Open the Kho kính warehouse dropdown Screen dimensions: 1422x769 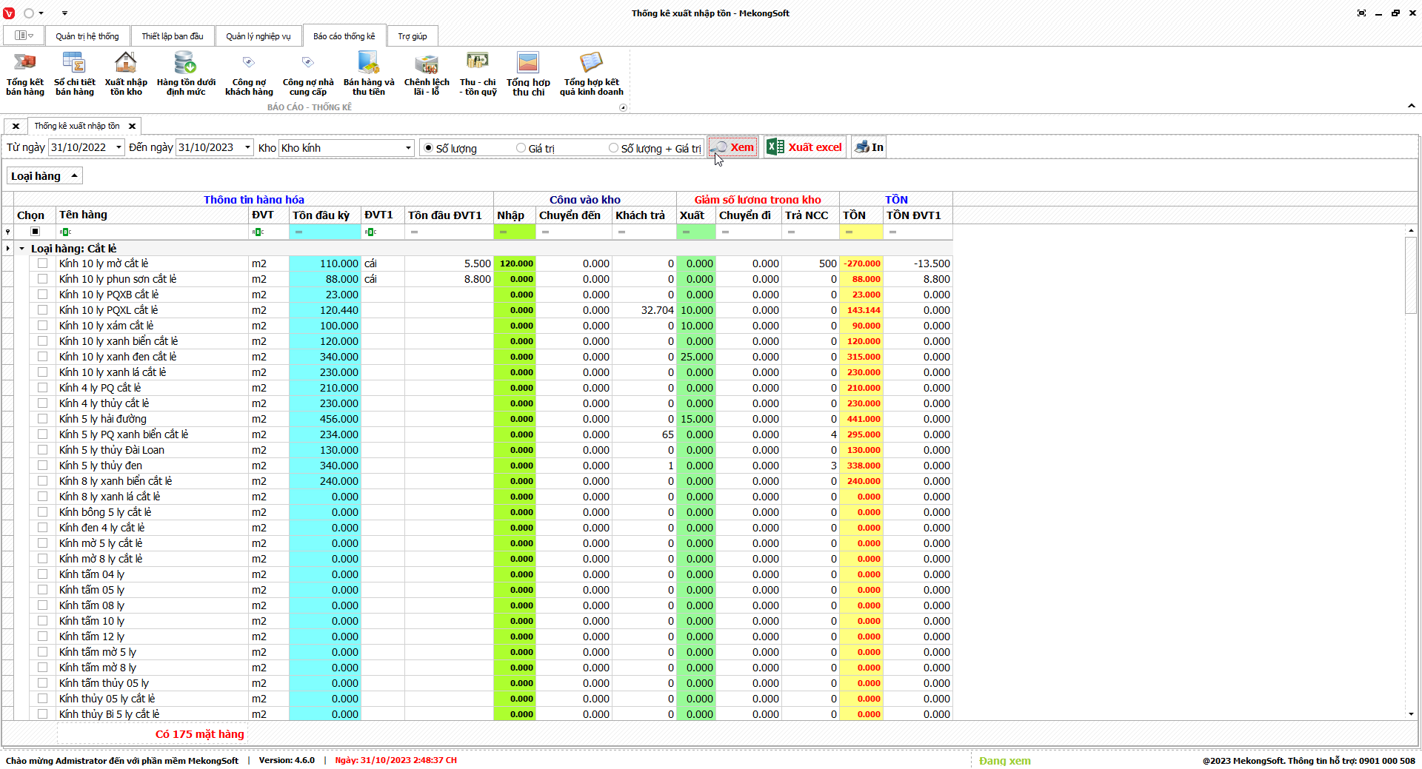coord(408,148)
